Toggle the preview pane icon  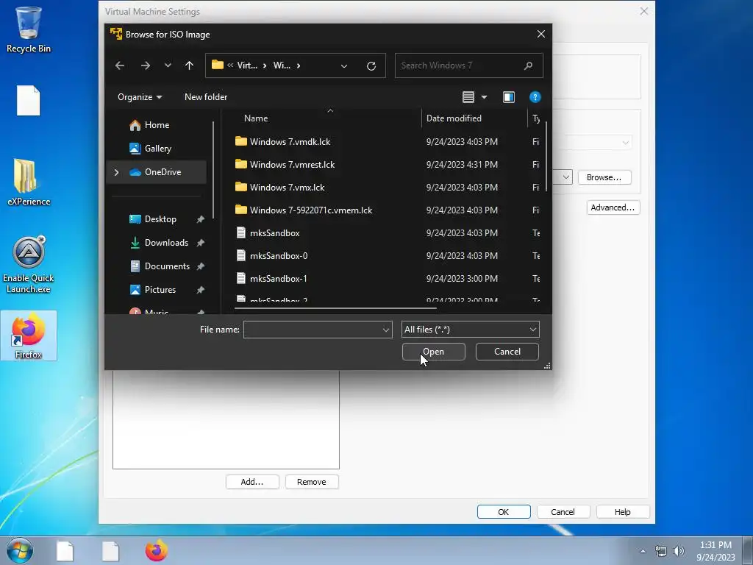[x=509, y=97]
